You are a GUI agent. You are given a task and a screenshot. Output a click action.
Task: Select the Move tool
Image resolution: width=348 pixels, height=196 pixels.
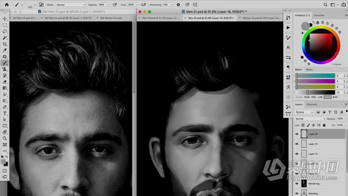(5, 19)
